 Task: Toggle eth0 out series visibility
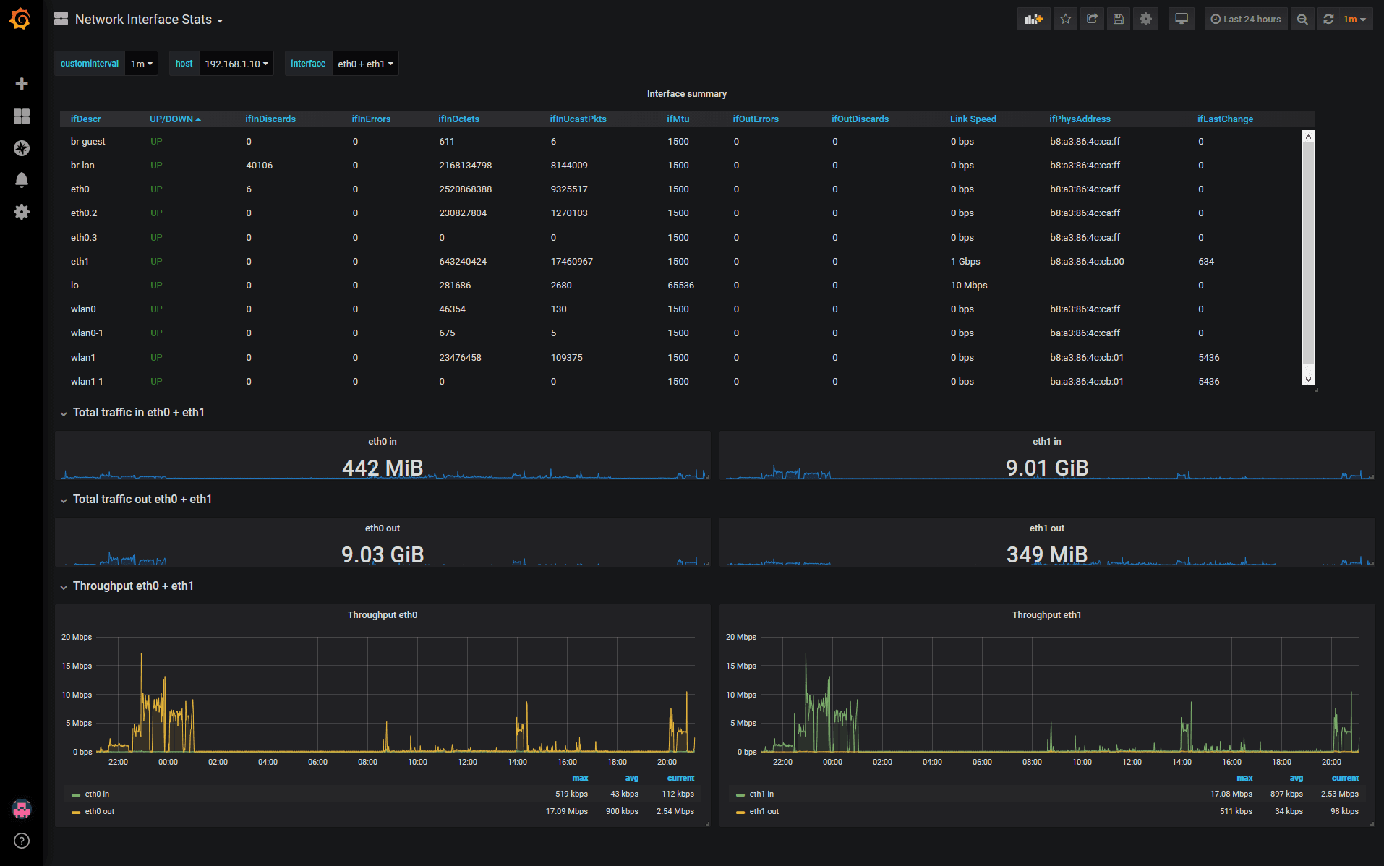tap(101, 811)
